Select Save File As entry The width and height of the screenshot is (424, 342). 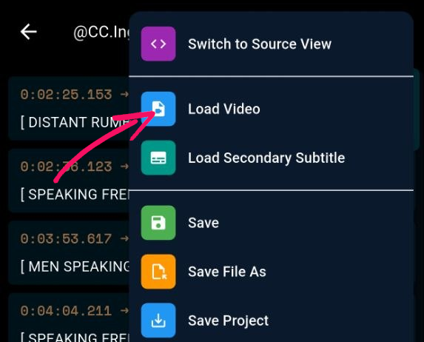click(x=272, y=272)
